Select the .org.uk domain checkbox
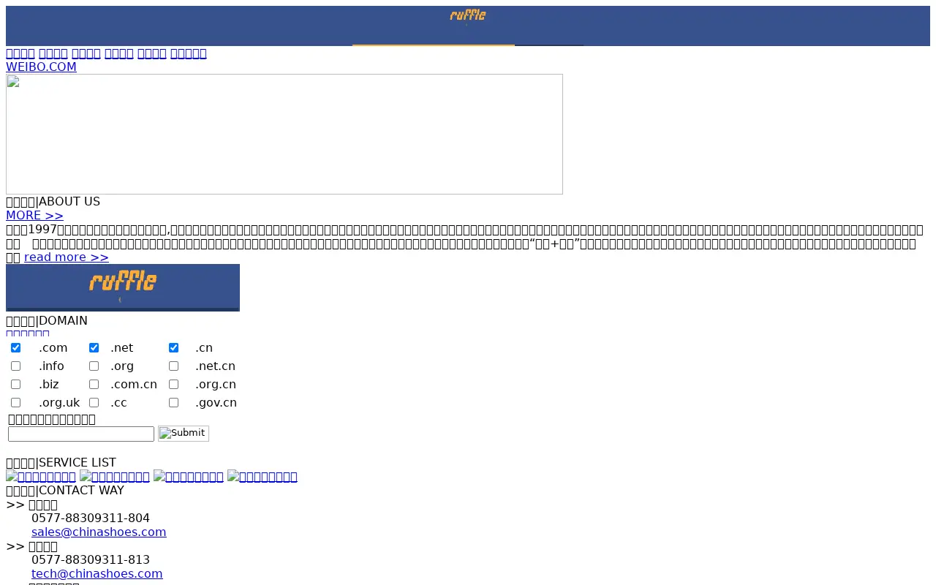936x585 pixels. pyautogui.click(x=15, y=403)
